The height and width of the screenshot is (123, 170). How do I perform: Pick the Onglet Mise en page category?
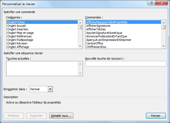(42, 33)
